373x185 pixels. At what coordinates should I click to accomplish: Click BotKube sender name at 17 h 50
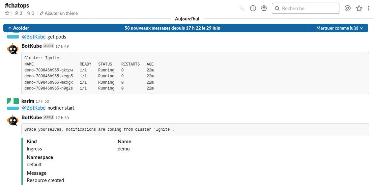(32, 117)
